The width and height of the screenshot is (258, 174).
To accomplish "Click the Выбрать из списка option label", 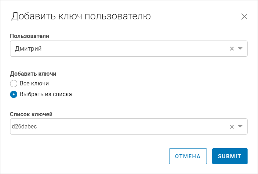I will coord(46,94).
